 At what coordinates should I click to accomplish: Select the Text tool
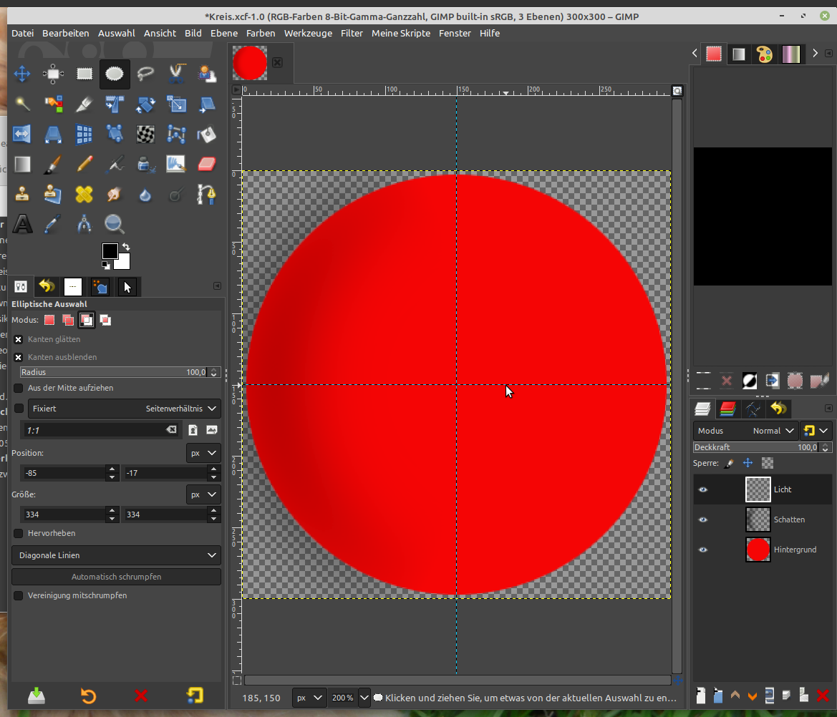(x=22, y=224)
